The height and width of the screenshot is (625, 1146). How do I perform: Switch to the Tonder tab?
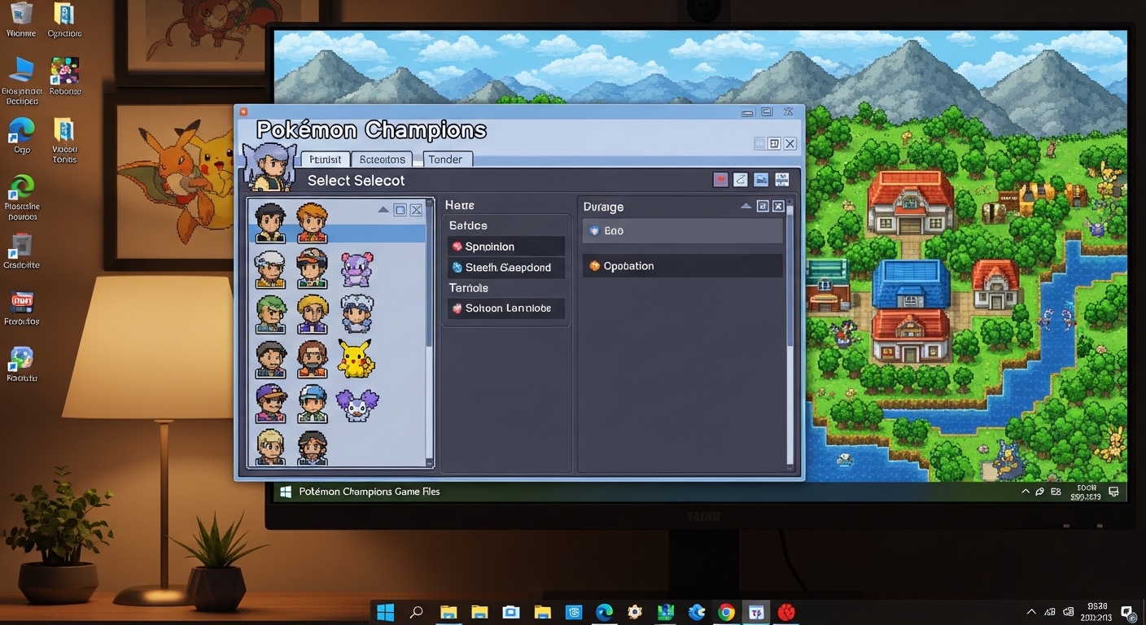447,159
